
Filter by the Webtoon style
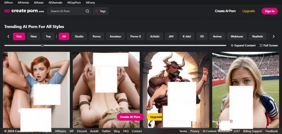[237, 36]
